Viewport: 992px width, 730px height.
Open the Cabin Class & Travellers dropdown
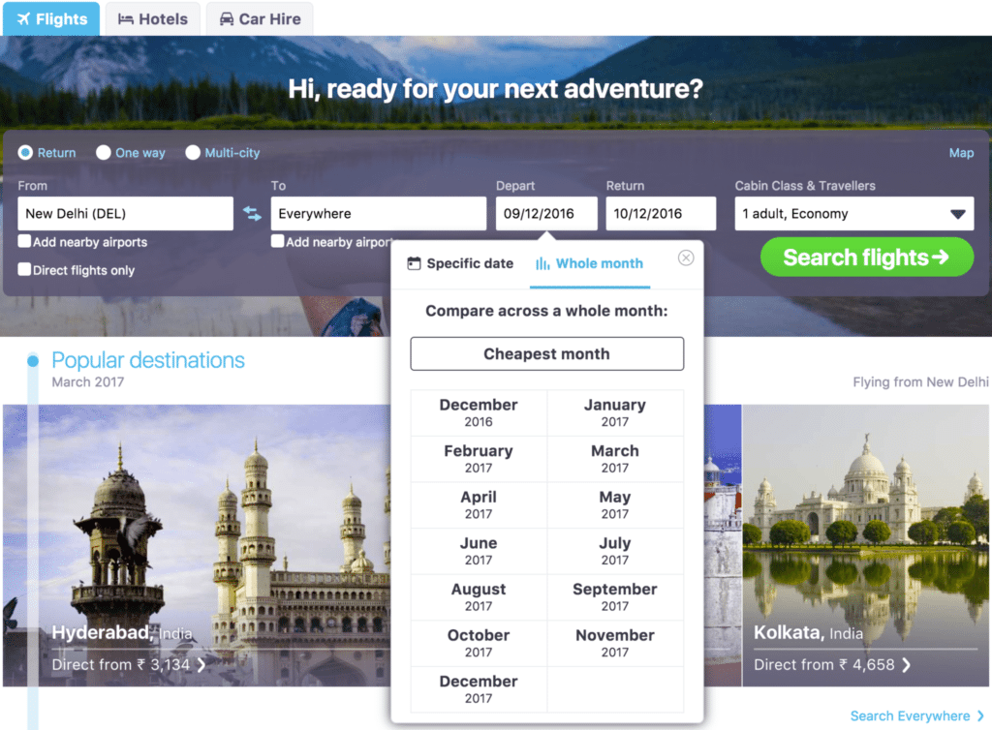pos(852,213)
